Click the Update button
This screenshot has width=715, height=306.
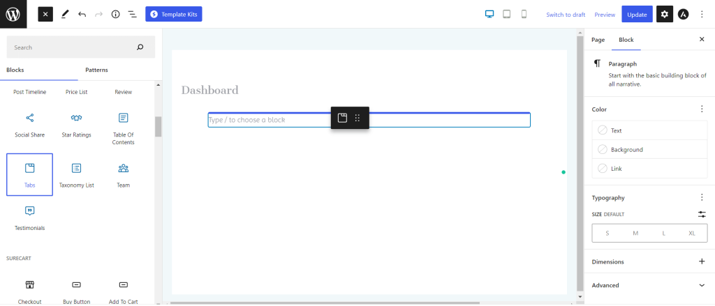point(637,14)
